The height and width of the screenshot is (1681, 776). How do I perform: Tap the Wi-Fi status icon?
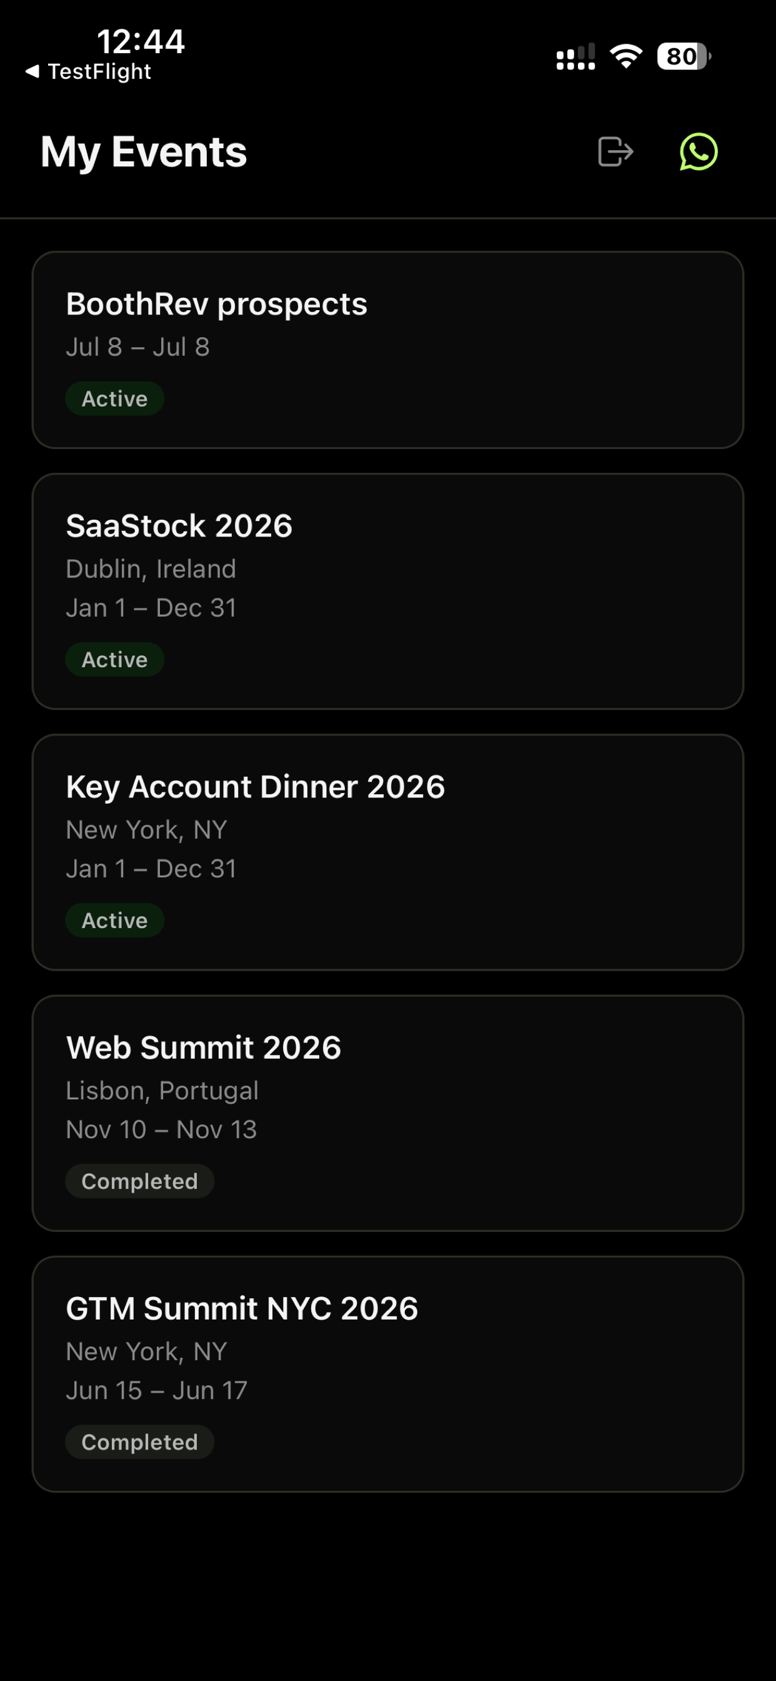coord(626,56)
